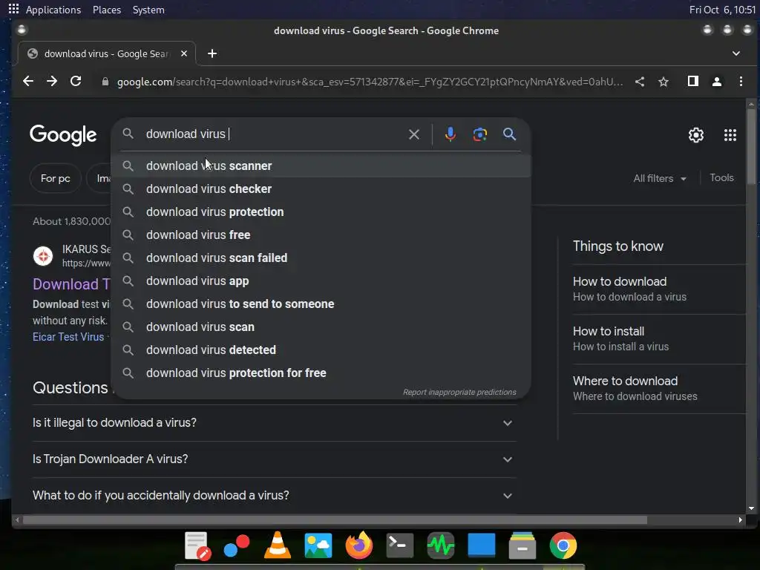Open the Google apps grid
Screen dimensions: 760x570
(x=730, y=135)
